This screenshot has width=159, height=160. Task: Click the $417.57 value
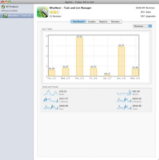64,99
